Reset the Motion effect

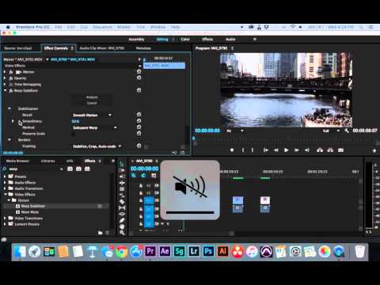click(x=139, y=71)
